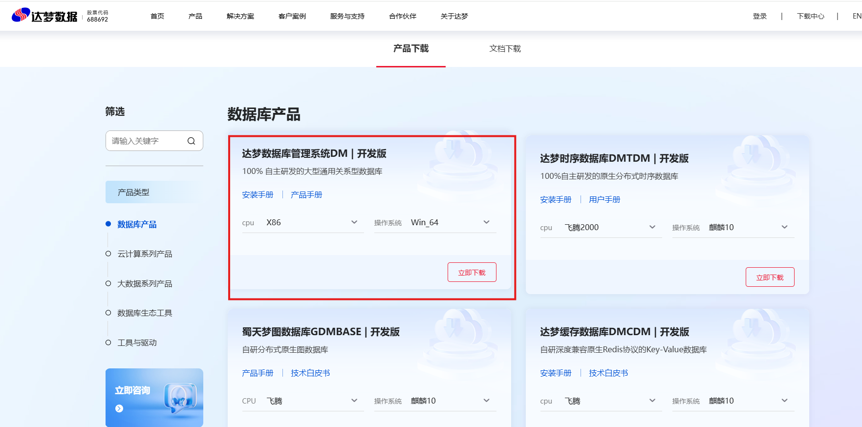The height and width of the screenshot is (427, 862).
Task: Click the 达梦数据 logo
Action: [44, 16]
